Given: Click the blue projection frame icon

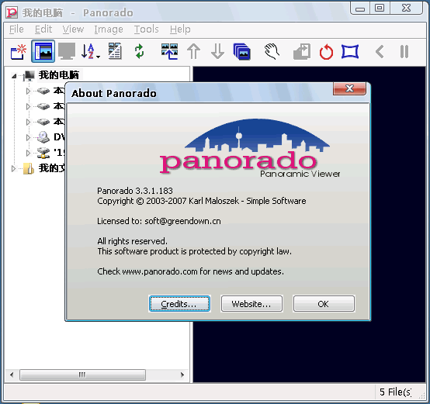Looking at the screenshot, I should click(350, 51).
